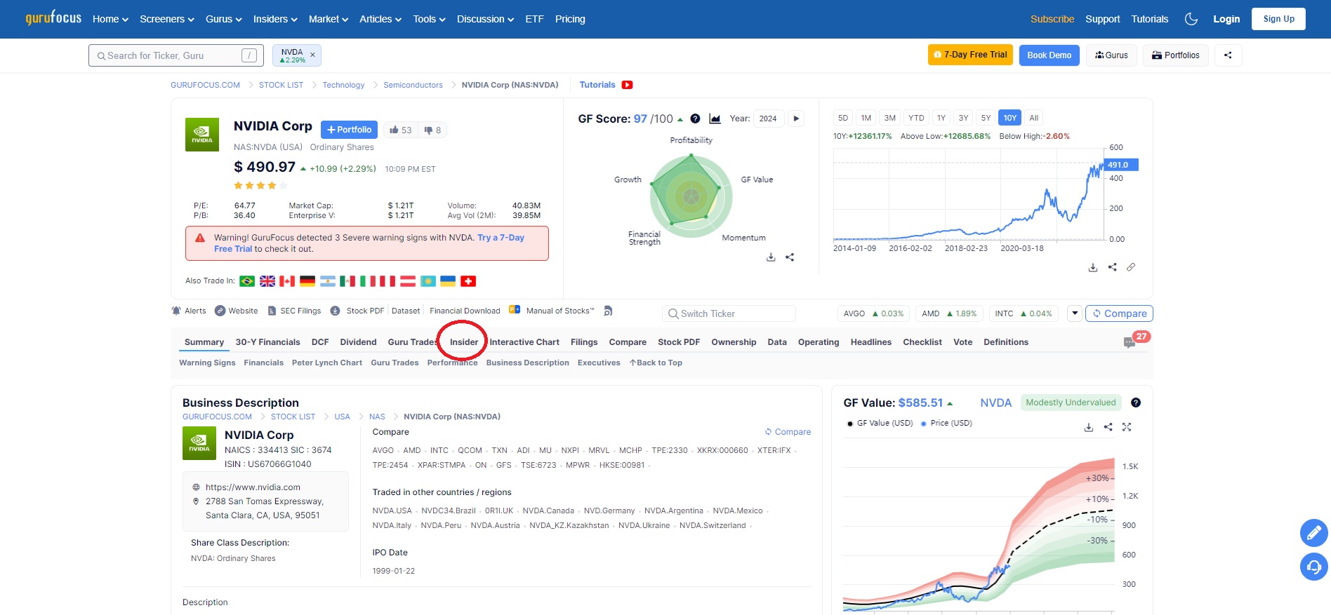Play the Tutorials YouTube icon
Screen dimensions: 1331x615
627,85
